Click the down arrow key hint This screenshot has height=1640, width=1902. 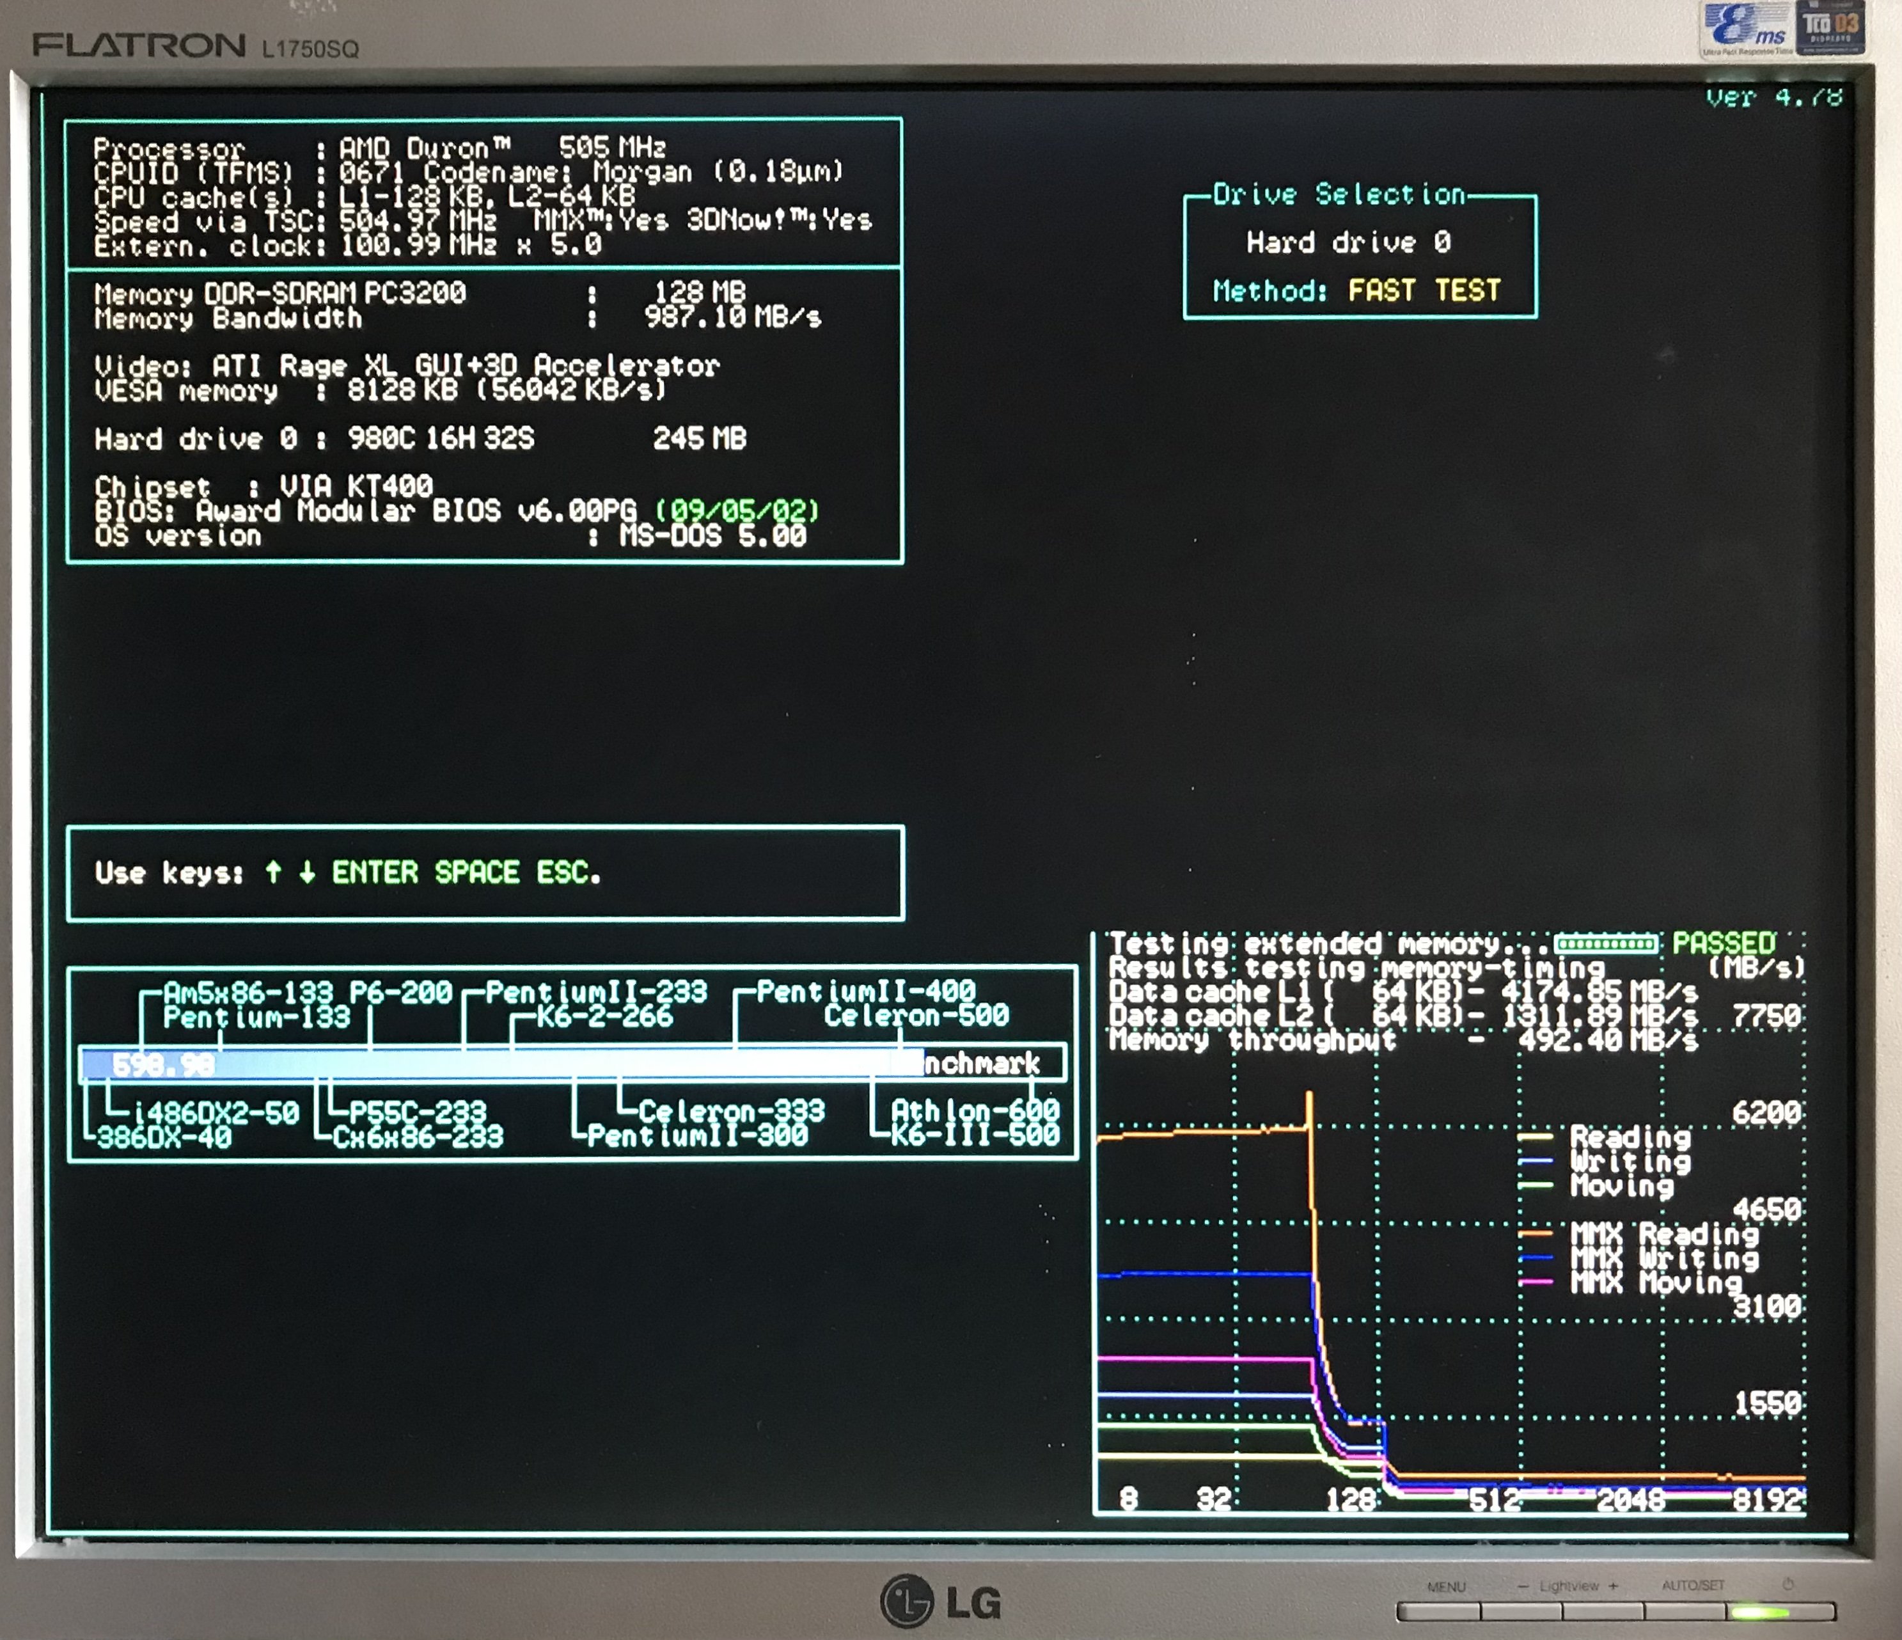(x=306, y=871)
